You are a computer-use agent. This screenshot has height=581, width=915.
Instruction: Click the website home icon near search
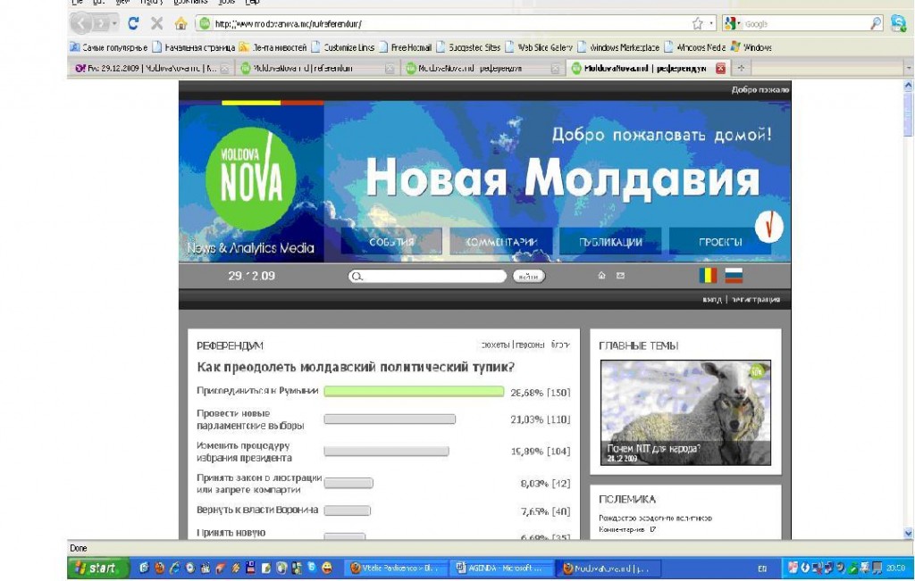tap(601, 277)
